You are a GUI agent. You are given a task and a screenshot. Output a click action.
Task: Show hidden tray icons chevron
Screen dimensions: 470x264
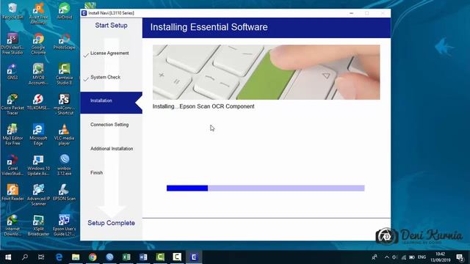tap(387, 257)
